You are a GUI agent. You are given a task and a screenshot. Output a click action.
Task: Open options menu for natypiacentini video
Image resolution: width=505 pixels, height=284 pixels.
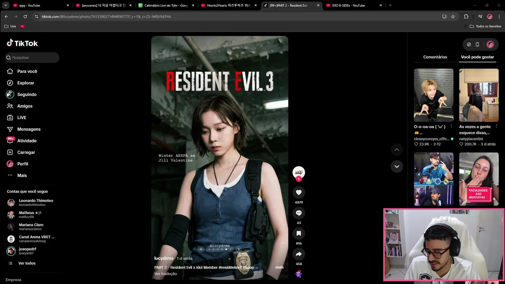496,127
